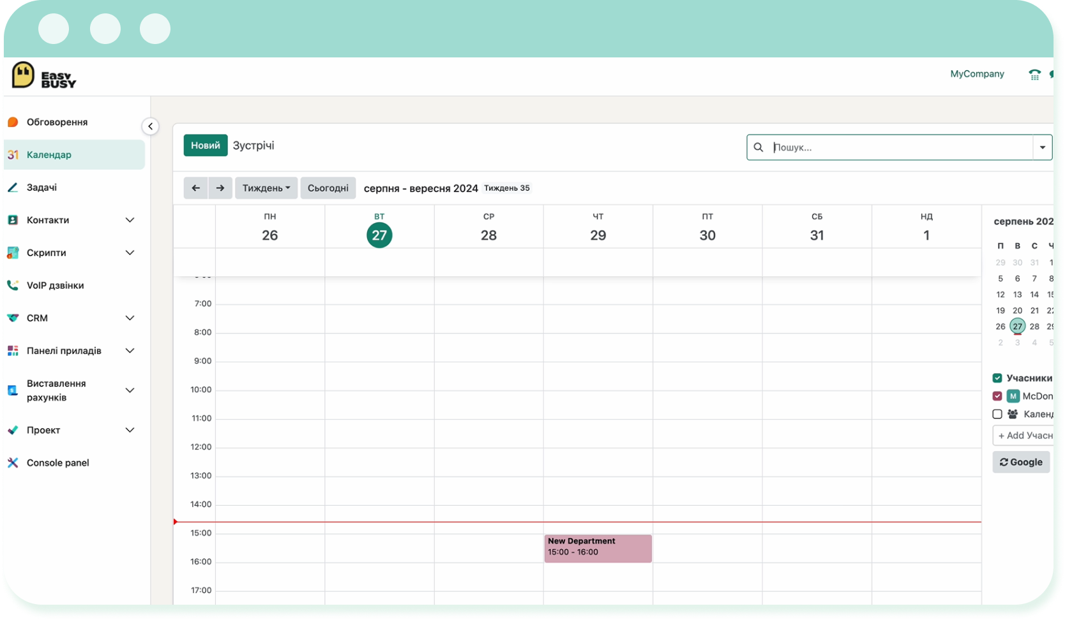Viewport: 1065px width, 620px height.
Task: Open Обговорення discussion icon in sidebar
Action: coord(13,122)
